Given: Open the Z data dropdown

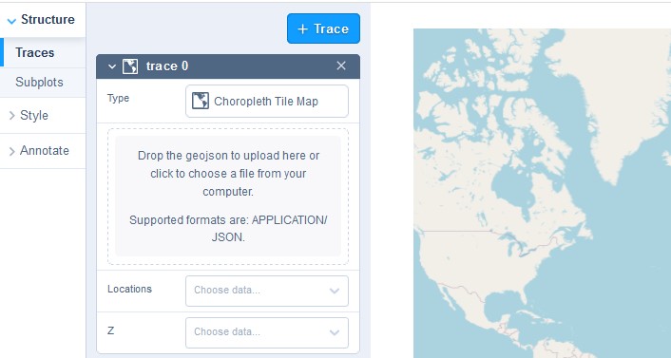Looking at the screenshot, I should tap(267, 332).
